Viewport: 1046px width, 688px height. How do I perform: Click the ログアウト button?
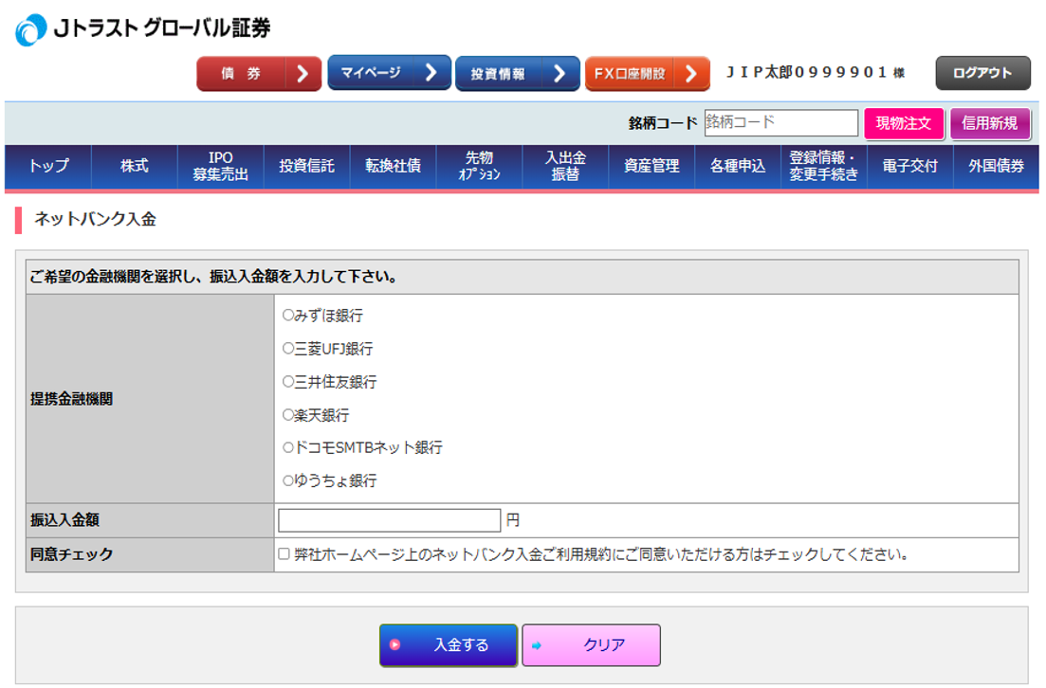click(982, 73)
